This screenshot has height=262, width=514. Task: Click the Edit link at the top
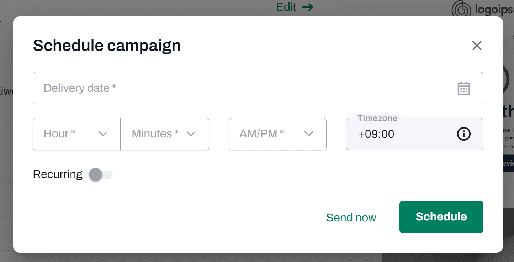point(286,7)
